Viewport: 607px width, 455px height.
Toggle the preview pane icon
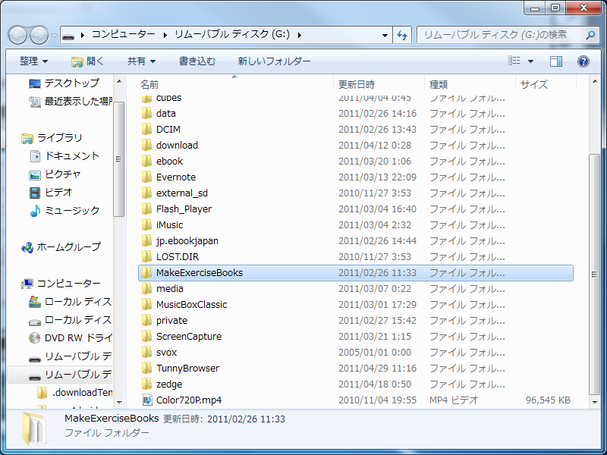pyautogui.click(x=556, y=61)
